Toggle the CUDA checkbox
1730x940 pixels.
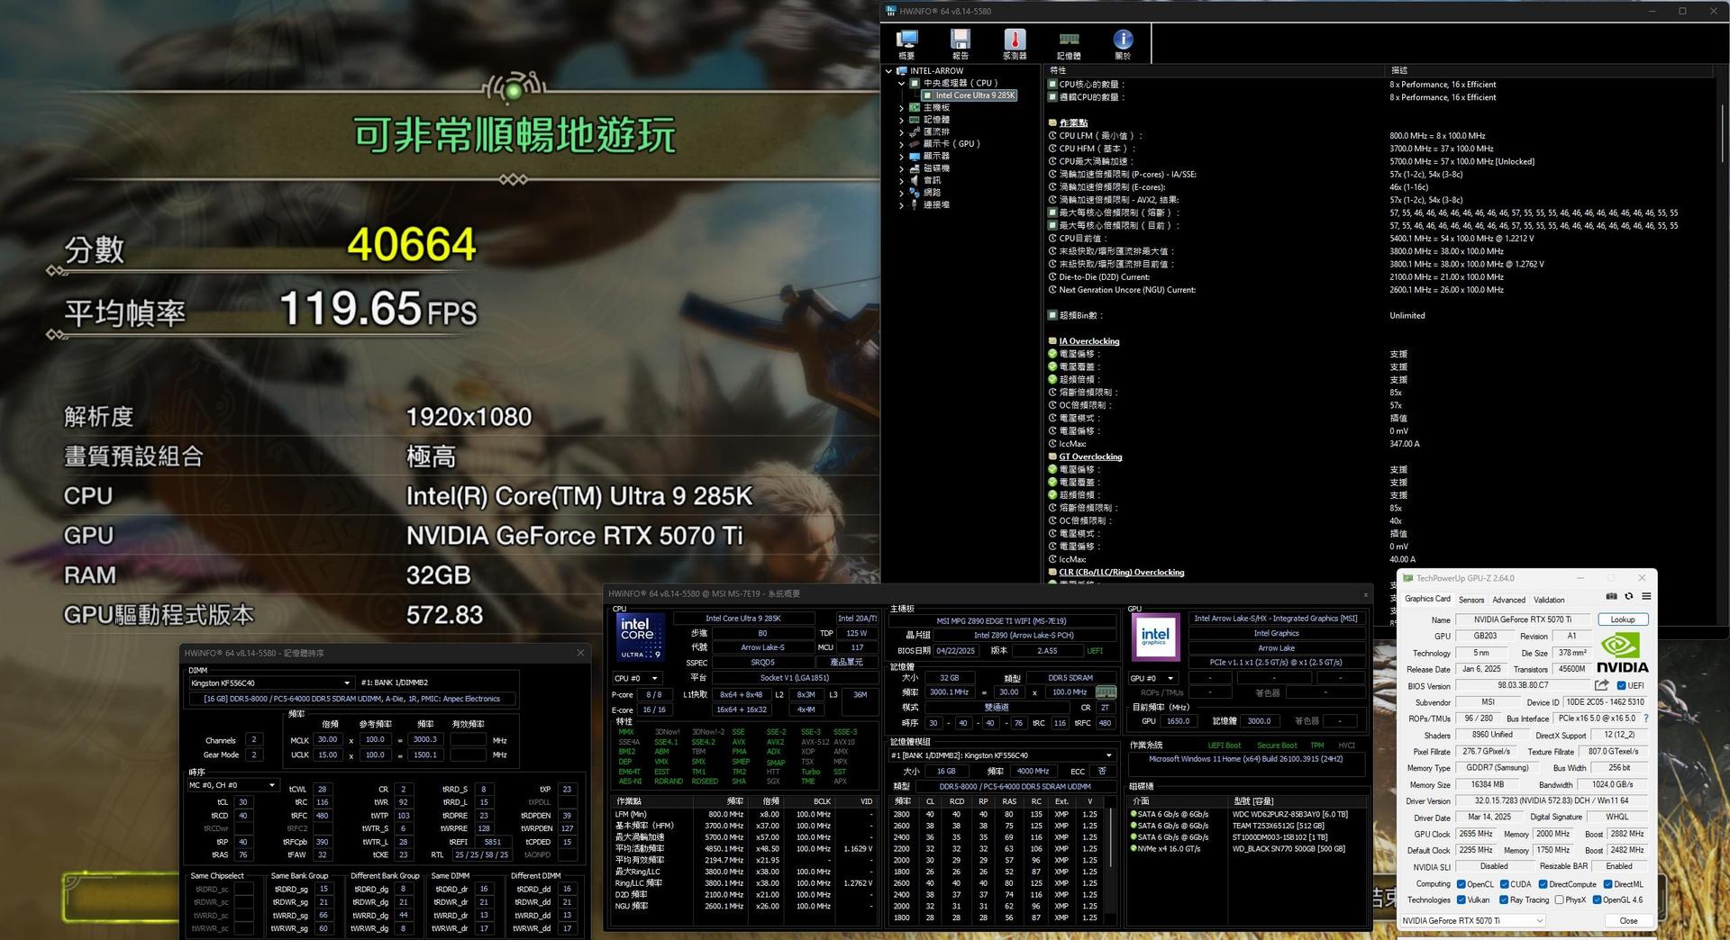[x=1504, y=884]
